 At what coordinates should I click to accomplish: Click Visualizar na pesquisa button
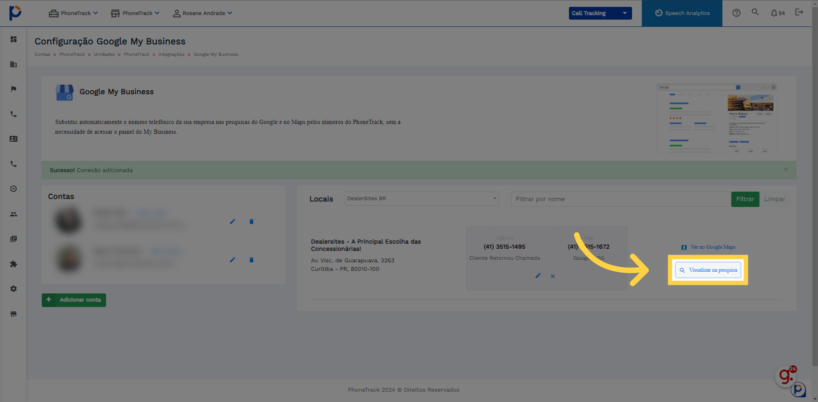tap(708, 270)
